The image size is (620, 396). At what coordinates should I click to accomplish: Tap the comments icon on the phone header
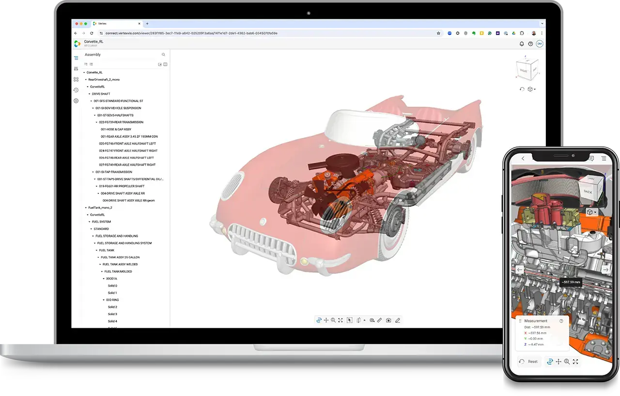[x=591, y=158]
